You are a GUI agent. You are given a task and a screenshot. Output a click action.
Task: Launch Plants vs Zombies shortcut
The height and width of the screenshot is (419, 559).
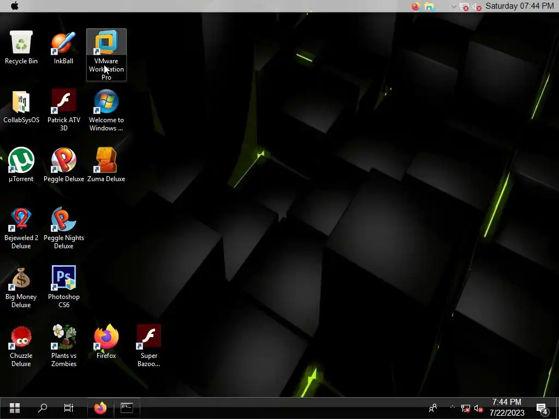(x=63, y=346)
